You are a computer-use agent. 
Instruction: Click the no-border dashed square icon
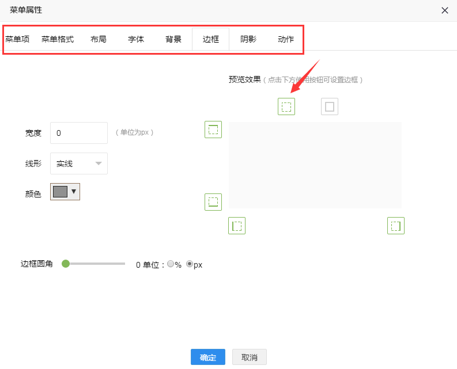click(286, 106)
